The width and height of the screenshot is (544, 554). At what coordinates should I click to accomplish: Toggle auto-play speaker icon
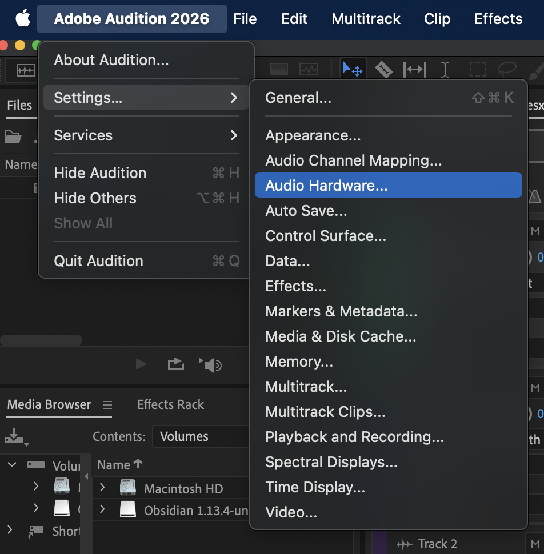pyautogui.click(x=210, y=365)
